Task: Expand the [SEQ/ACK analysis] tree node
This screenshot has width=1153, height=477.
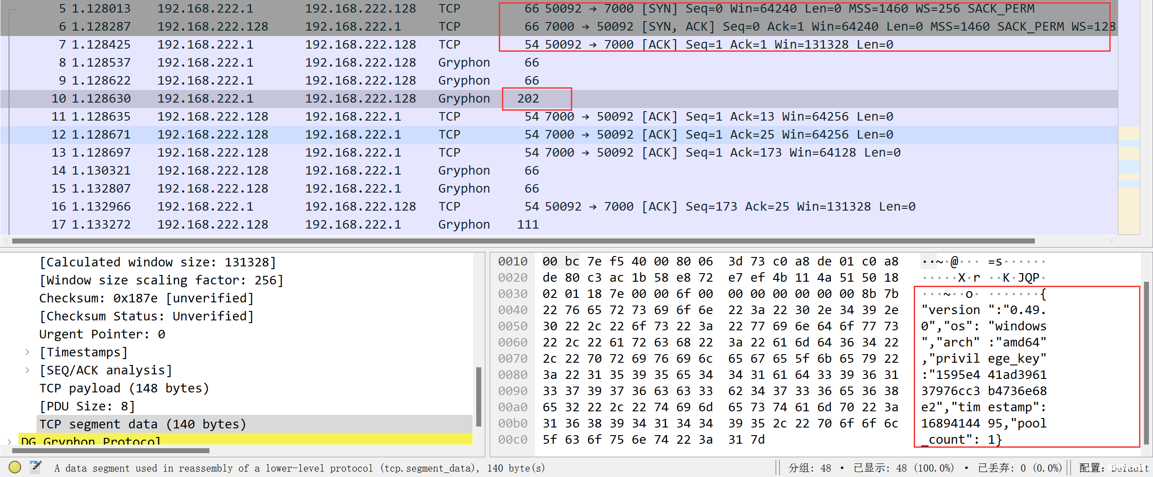Action: click(x=27, y=370)
